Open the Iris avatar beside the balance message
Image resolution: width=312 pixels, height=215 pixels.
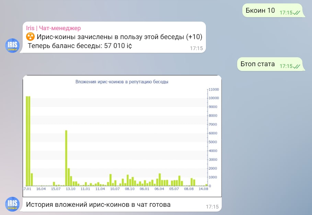12,46
